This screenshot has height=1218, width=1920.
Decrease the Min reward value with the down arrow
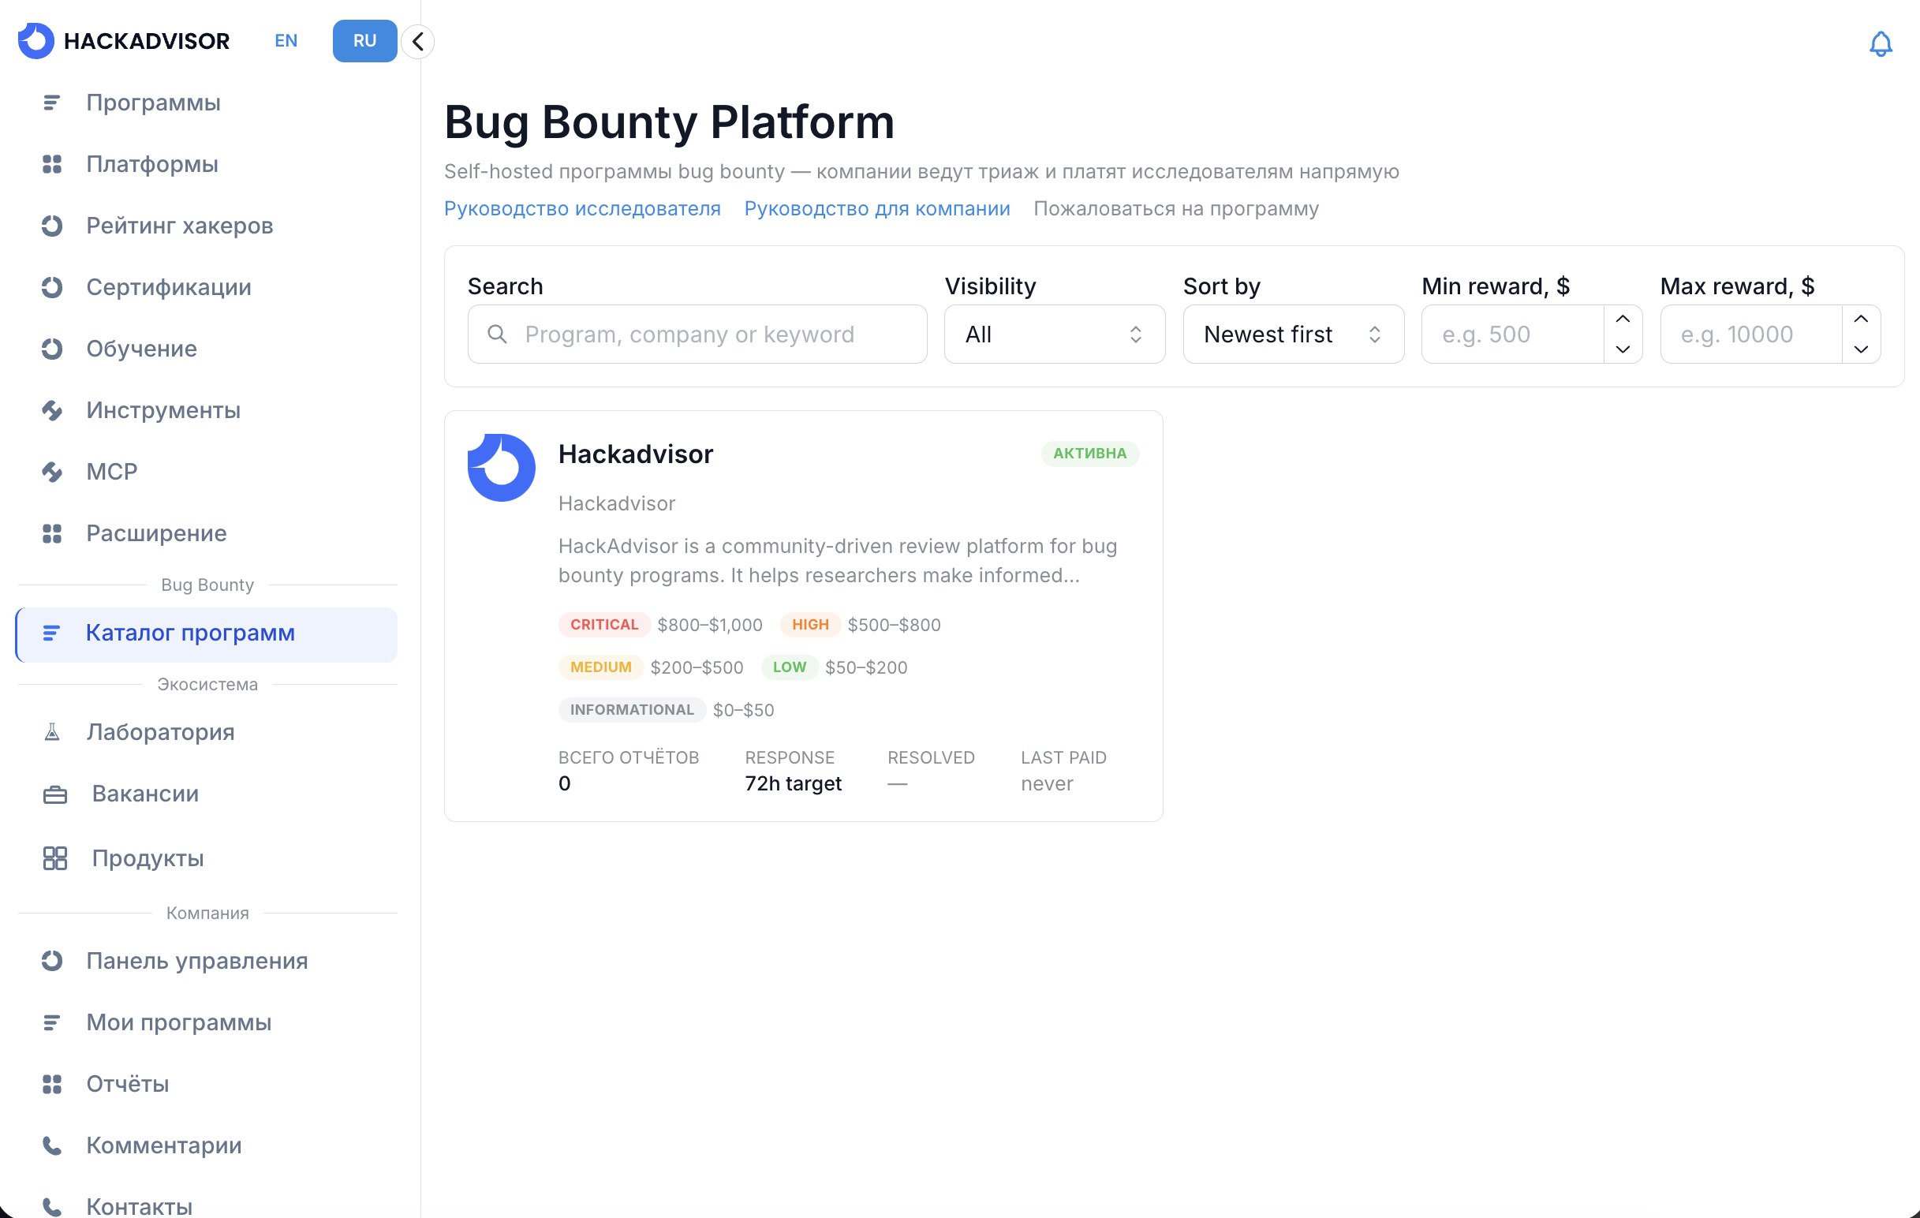click(1622, 349)
